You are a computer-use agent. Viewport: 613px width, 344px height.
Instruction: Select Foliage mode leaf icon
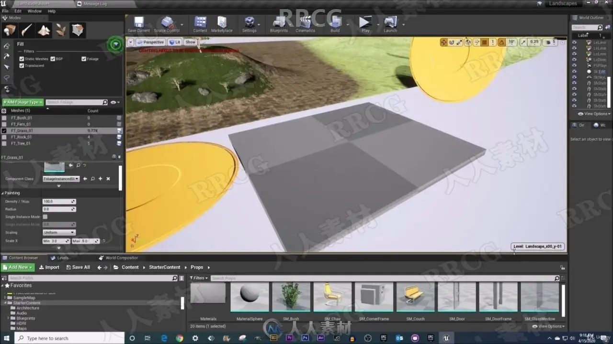click(61, 31)
